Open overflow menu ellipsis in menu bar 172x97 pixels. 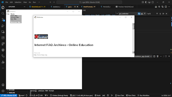39,2
